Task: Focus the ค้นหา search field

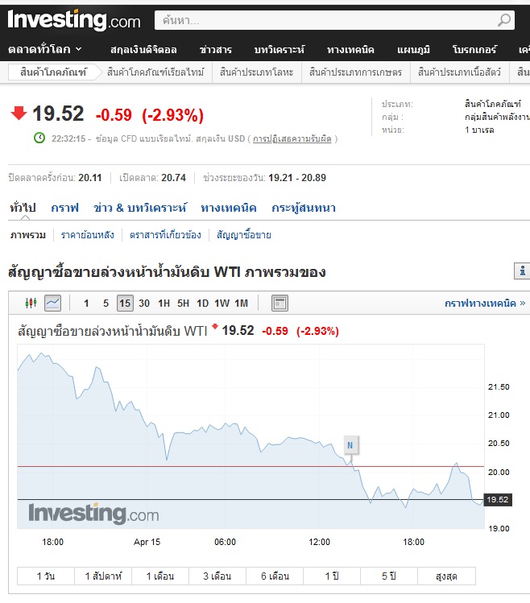Action: click(x=322, y=20)
